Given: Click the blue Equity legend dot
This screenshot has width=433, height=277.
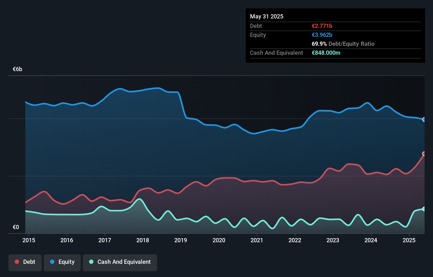Looking at the screenshot, I should click(x=52, y=262).
